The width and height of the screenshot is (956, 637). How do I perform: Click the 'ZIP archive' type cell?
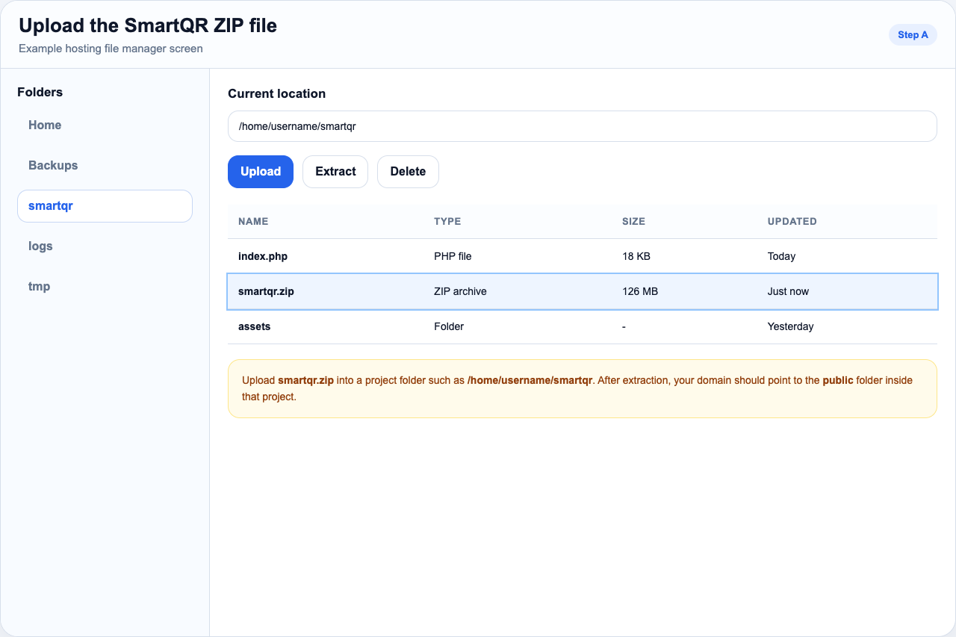tap(460, 291)
